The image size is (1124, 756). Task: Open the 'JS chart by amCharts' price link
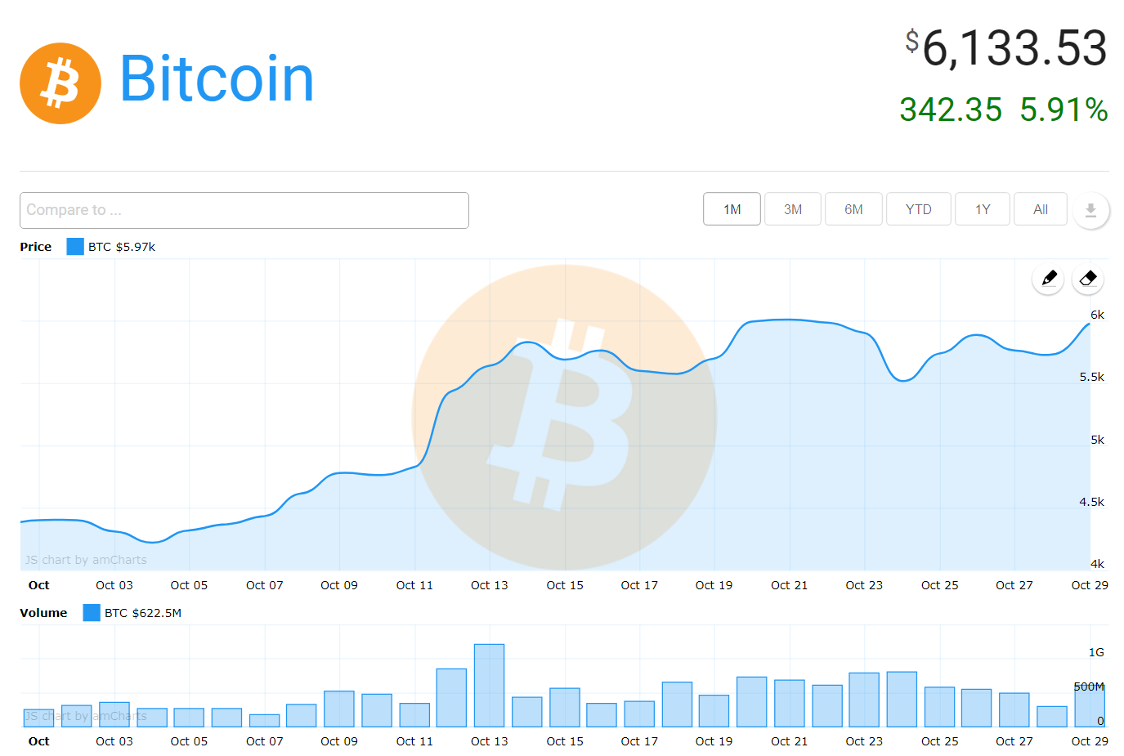(86, 560)
